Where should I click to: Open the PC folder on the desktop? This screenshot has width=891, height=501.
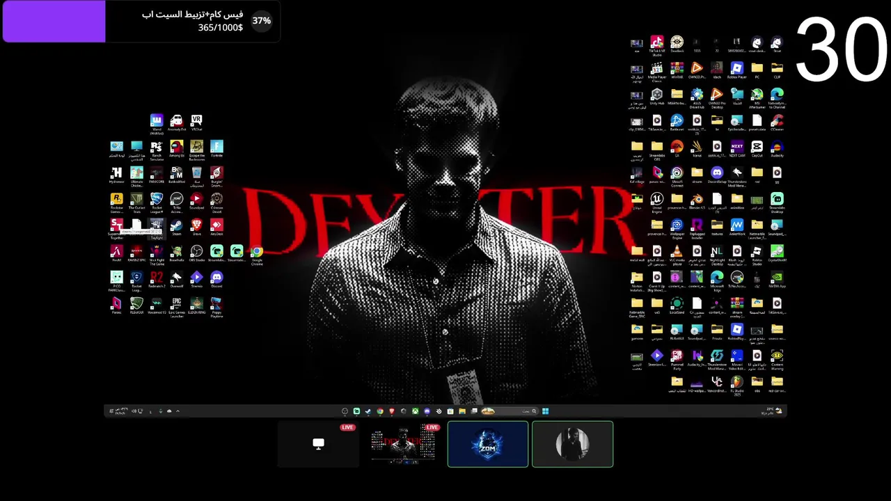tap(757, 71)
